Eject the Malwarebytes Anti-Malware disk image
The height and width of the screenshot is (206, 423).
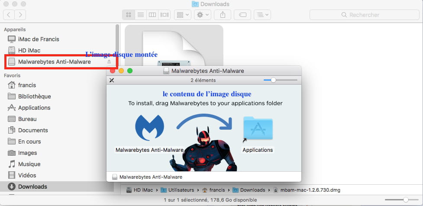[x=109, y=62]
